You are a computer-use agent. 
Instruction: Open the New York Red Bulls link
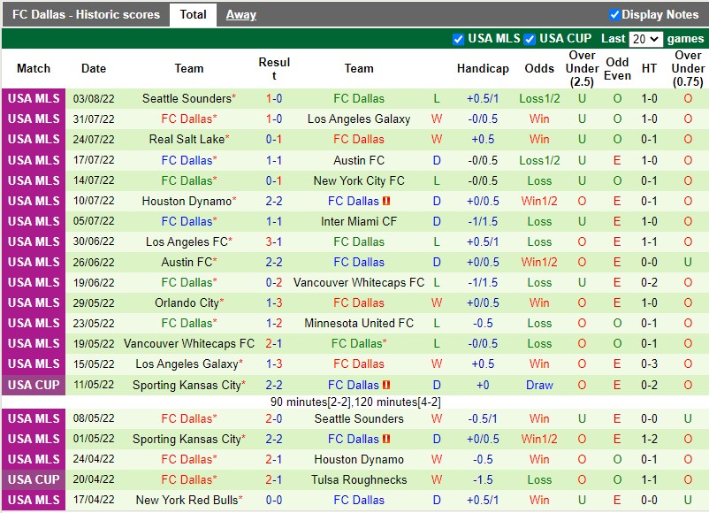[188, 500]
